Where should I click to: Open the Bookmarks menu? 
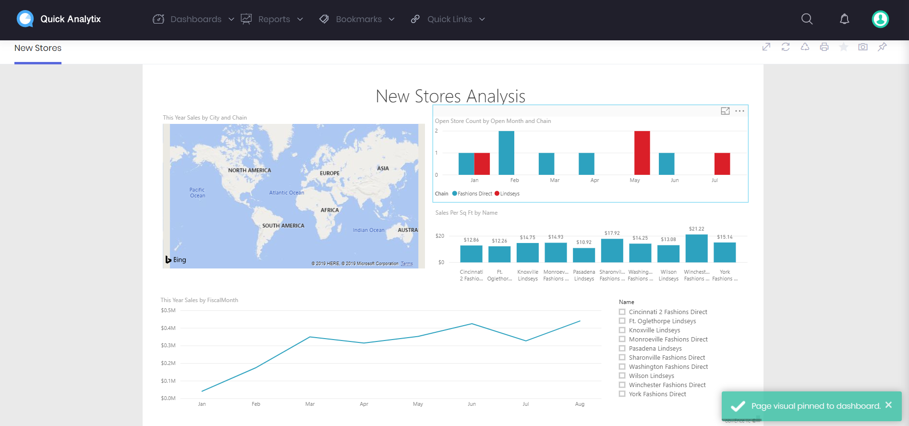click(x=357, y=19)
